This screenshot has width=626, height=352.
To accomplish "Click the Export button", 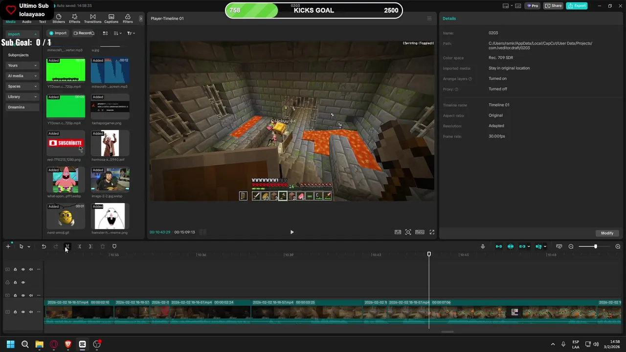I will (577, 6).
